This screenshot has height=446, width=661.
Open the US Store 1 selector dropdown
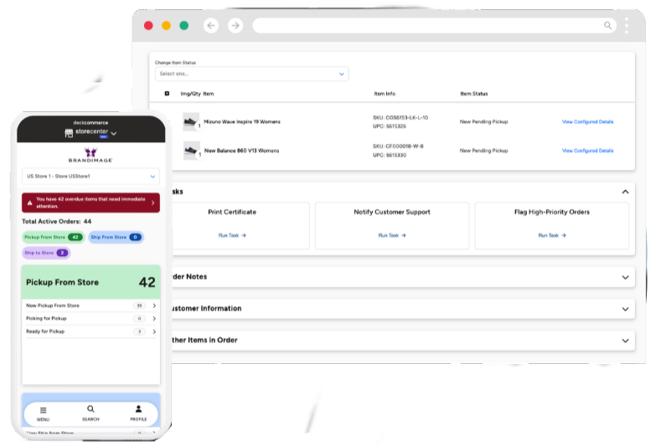pos(90,177)
